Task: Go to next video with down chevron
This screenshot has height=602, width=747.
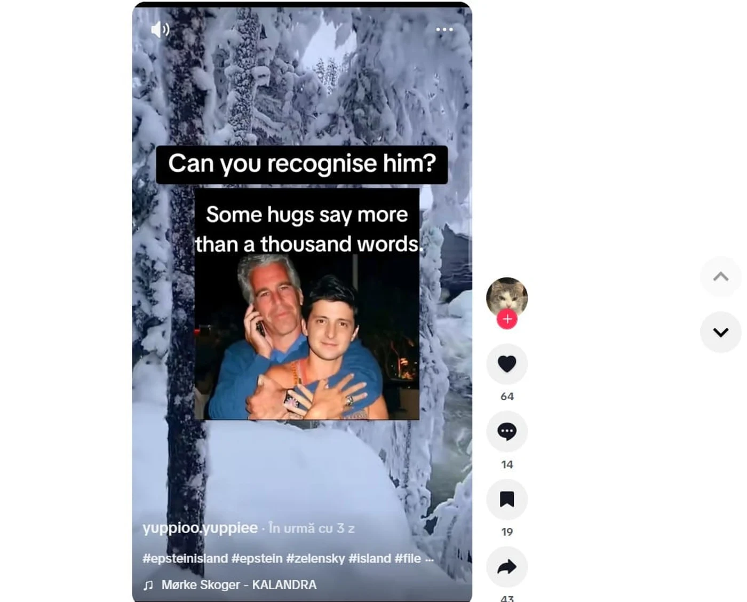Action: pos(721,332)
